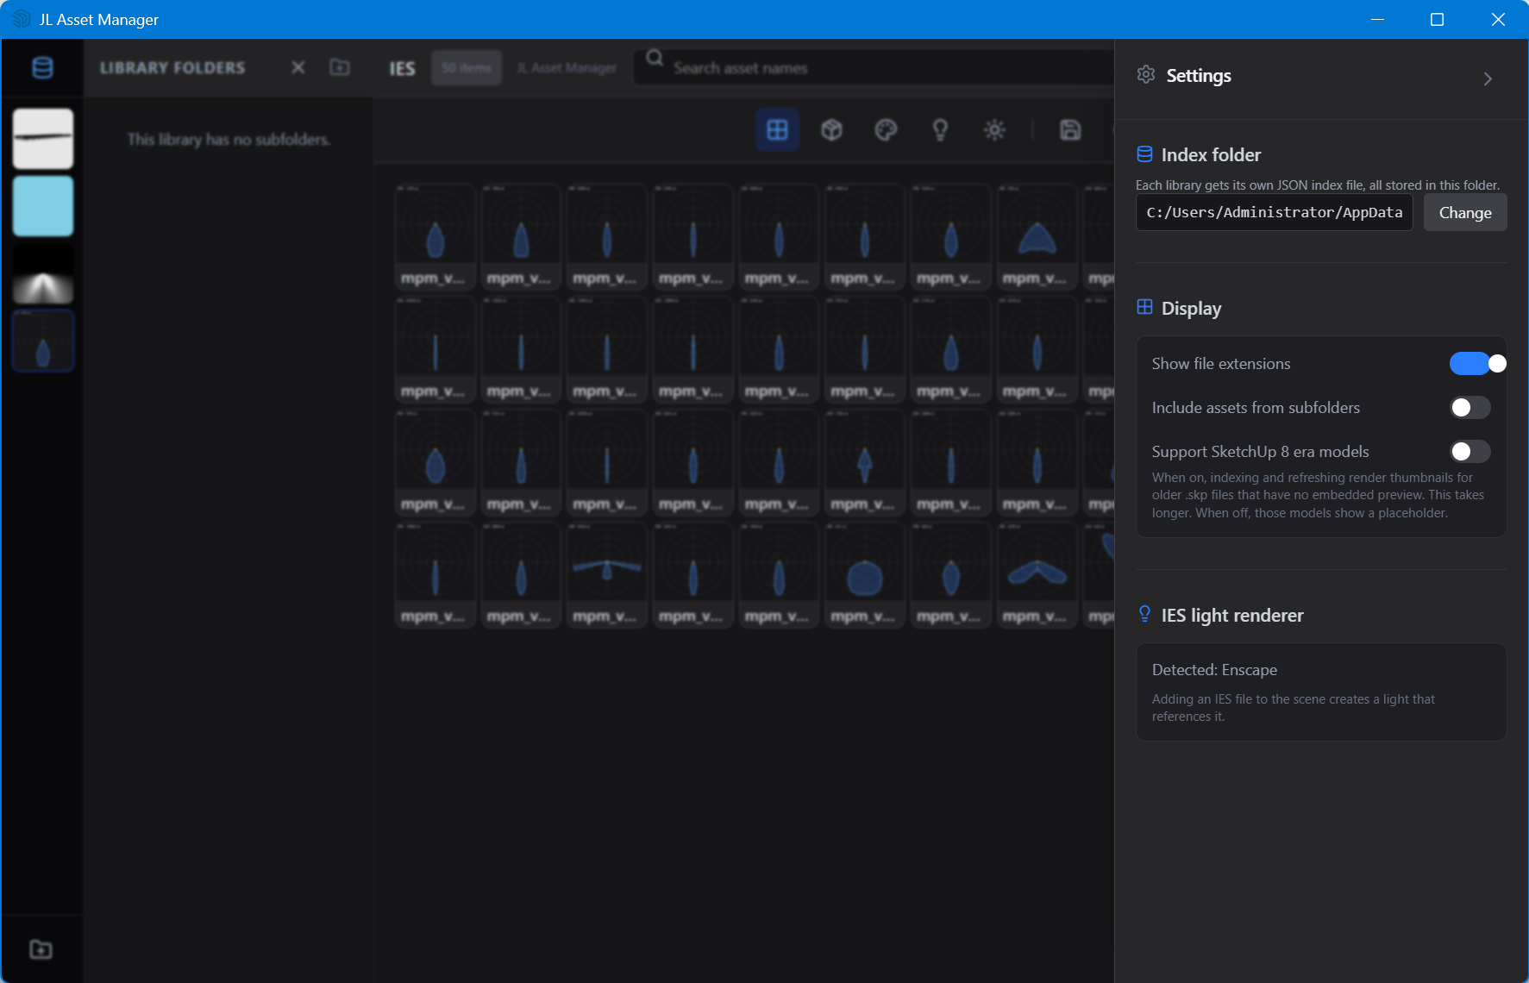This screenshot has width=1529, height=983.
Task: Click the 50 items badge
Action: [x=467, y=68]
